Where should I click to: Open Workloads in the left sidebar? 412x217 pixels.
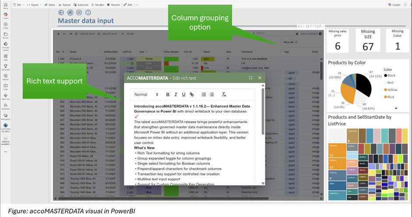coord(6,107)
